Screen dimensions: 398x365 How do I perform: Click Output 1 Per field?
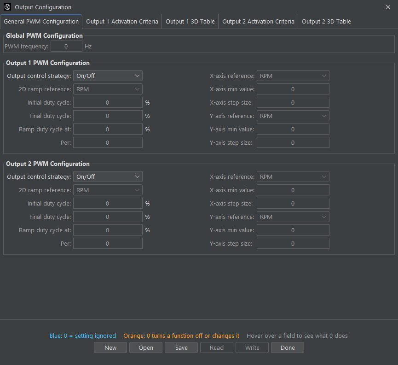click(108, 142)
